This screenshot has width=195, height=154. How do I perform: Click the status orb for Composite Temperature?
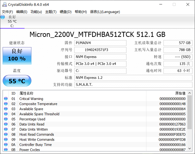point(6,104)
